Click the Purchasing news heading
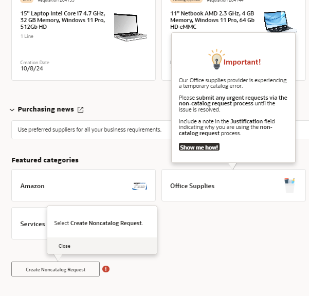The image size is (309, 296). [x=46, y=109]
